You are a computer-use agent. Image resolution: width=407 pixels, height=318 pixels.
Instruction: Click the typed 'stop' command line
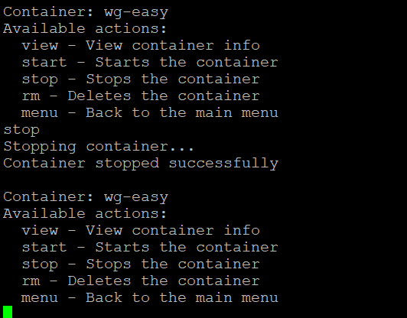click(x=21, y=130)
